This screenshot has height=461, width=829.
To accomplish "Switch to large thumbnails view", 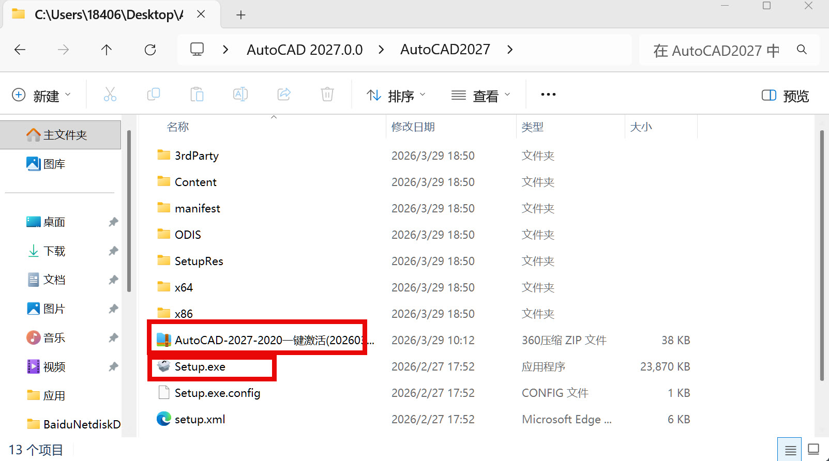I will [x=813, y=450].
